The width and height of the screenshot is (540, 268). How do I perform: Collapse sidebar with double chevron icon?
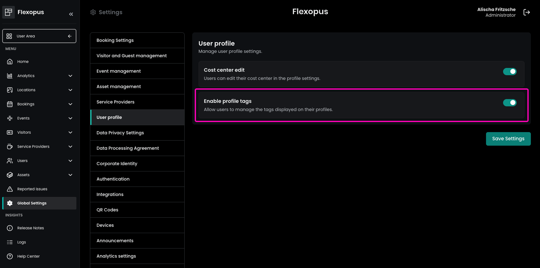coord(71,14)
